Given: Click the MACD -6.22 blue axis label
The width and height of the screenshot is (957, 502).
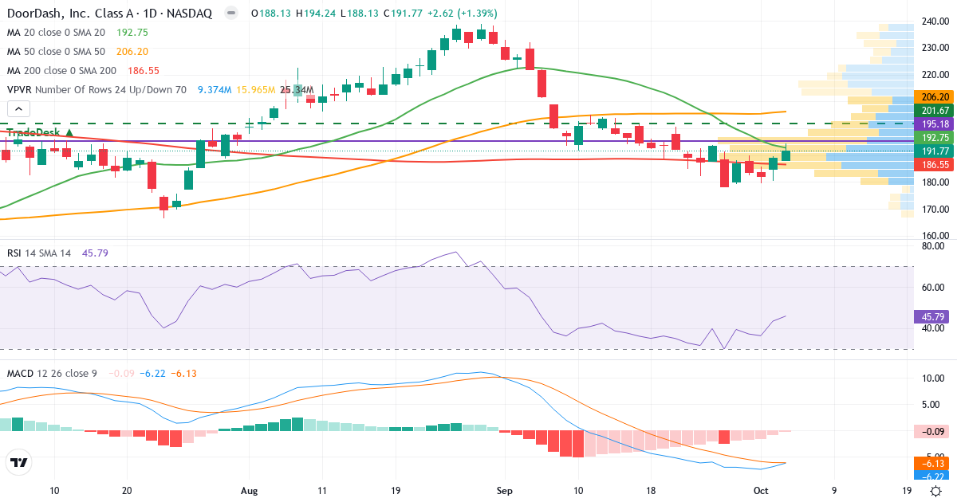Looking at the screenshot, I should click(x=933, y=476).
